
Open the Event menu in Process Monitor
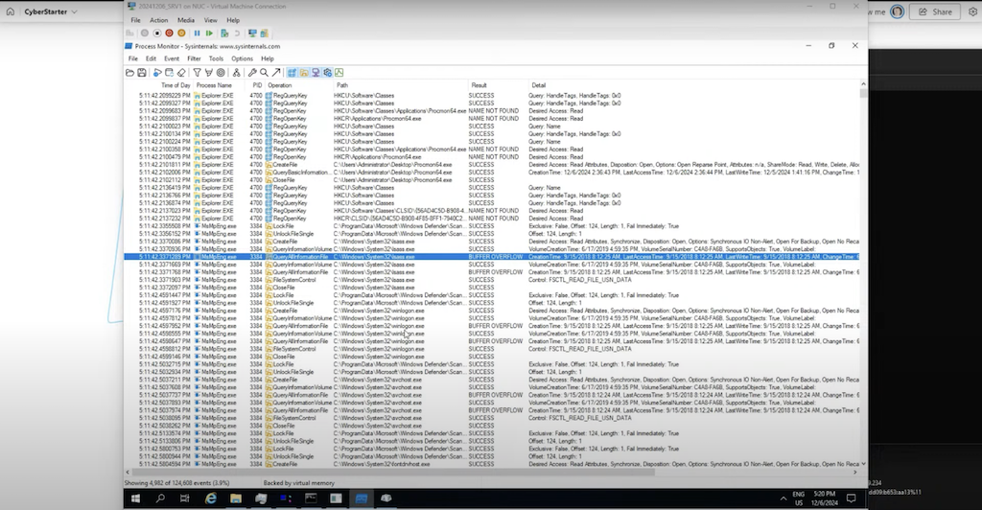pyautogui.click(x=171, y=58)
